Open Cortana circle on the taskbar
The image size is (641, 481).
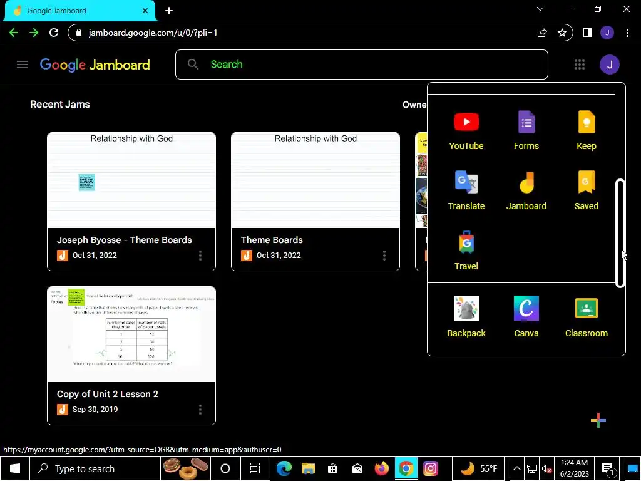point(225,468)
